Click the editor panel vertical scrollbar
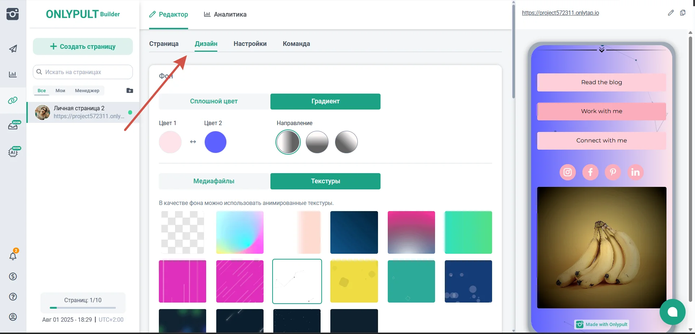The width and height of the screenshot is (695, 334). 513,51
